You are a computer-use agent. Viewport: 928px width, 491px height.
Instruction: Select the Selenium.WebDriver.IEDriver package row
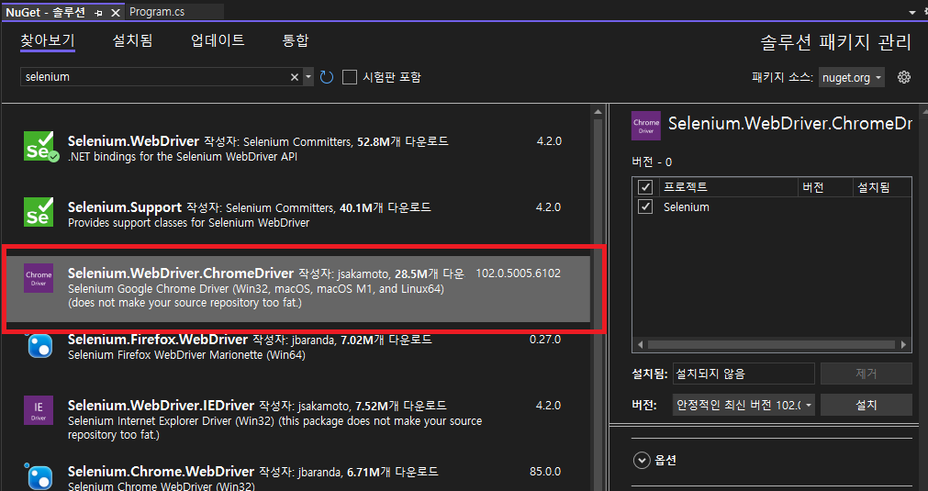[297, 419]
